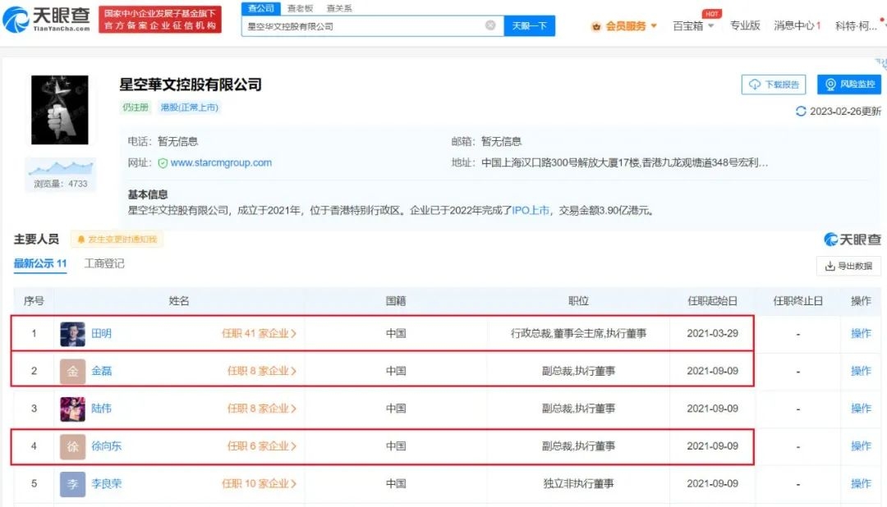Select 独立非执行董事 position text
This screenshot has height=507, width=887.
[578, 483]
